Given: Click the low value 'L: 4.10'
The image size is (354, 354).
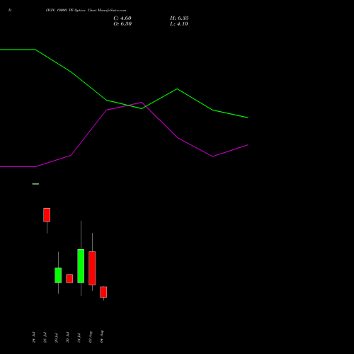Looking at the screenshot, I should click(179, 24).
